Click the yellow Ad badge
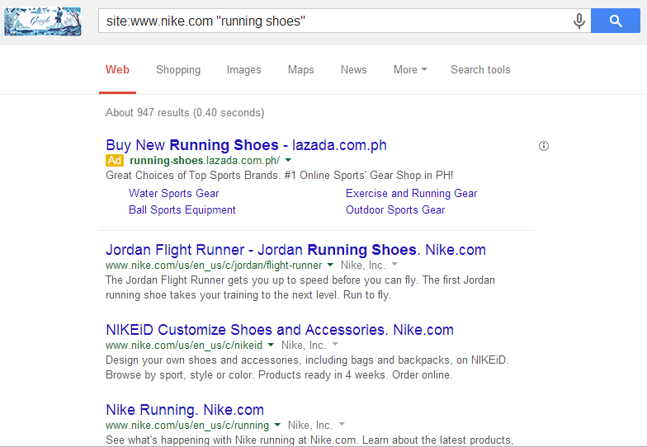Image resolution: width=647 pixels, height=447 pixels. pyautogui.click(x=114, y=160)
